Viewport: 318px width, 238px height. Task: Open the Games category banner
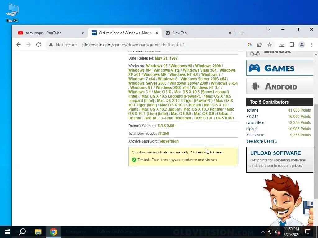click(x=280, y=68)
